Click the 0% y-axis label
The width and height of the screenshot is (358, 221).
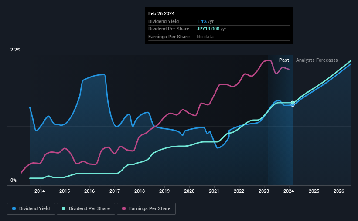[14, 180]
